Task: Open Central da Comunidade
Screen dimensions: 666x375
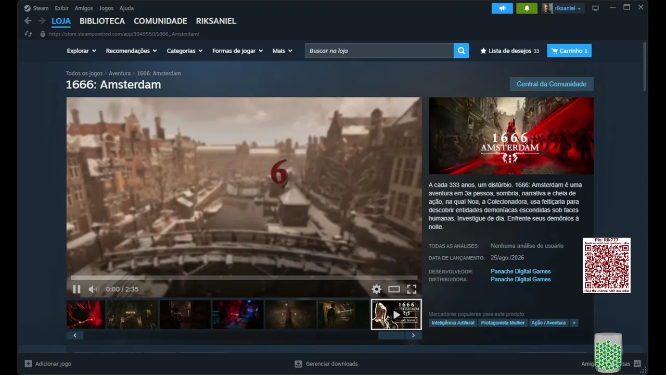Action: 552,84
